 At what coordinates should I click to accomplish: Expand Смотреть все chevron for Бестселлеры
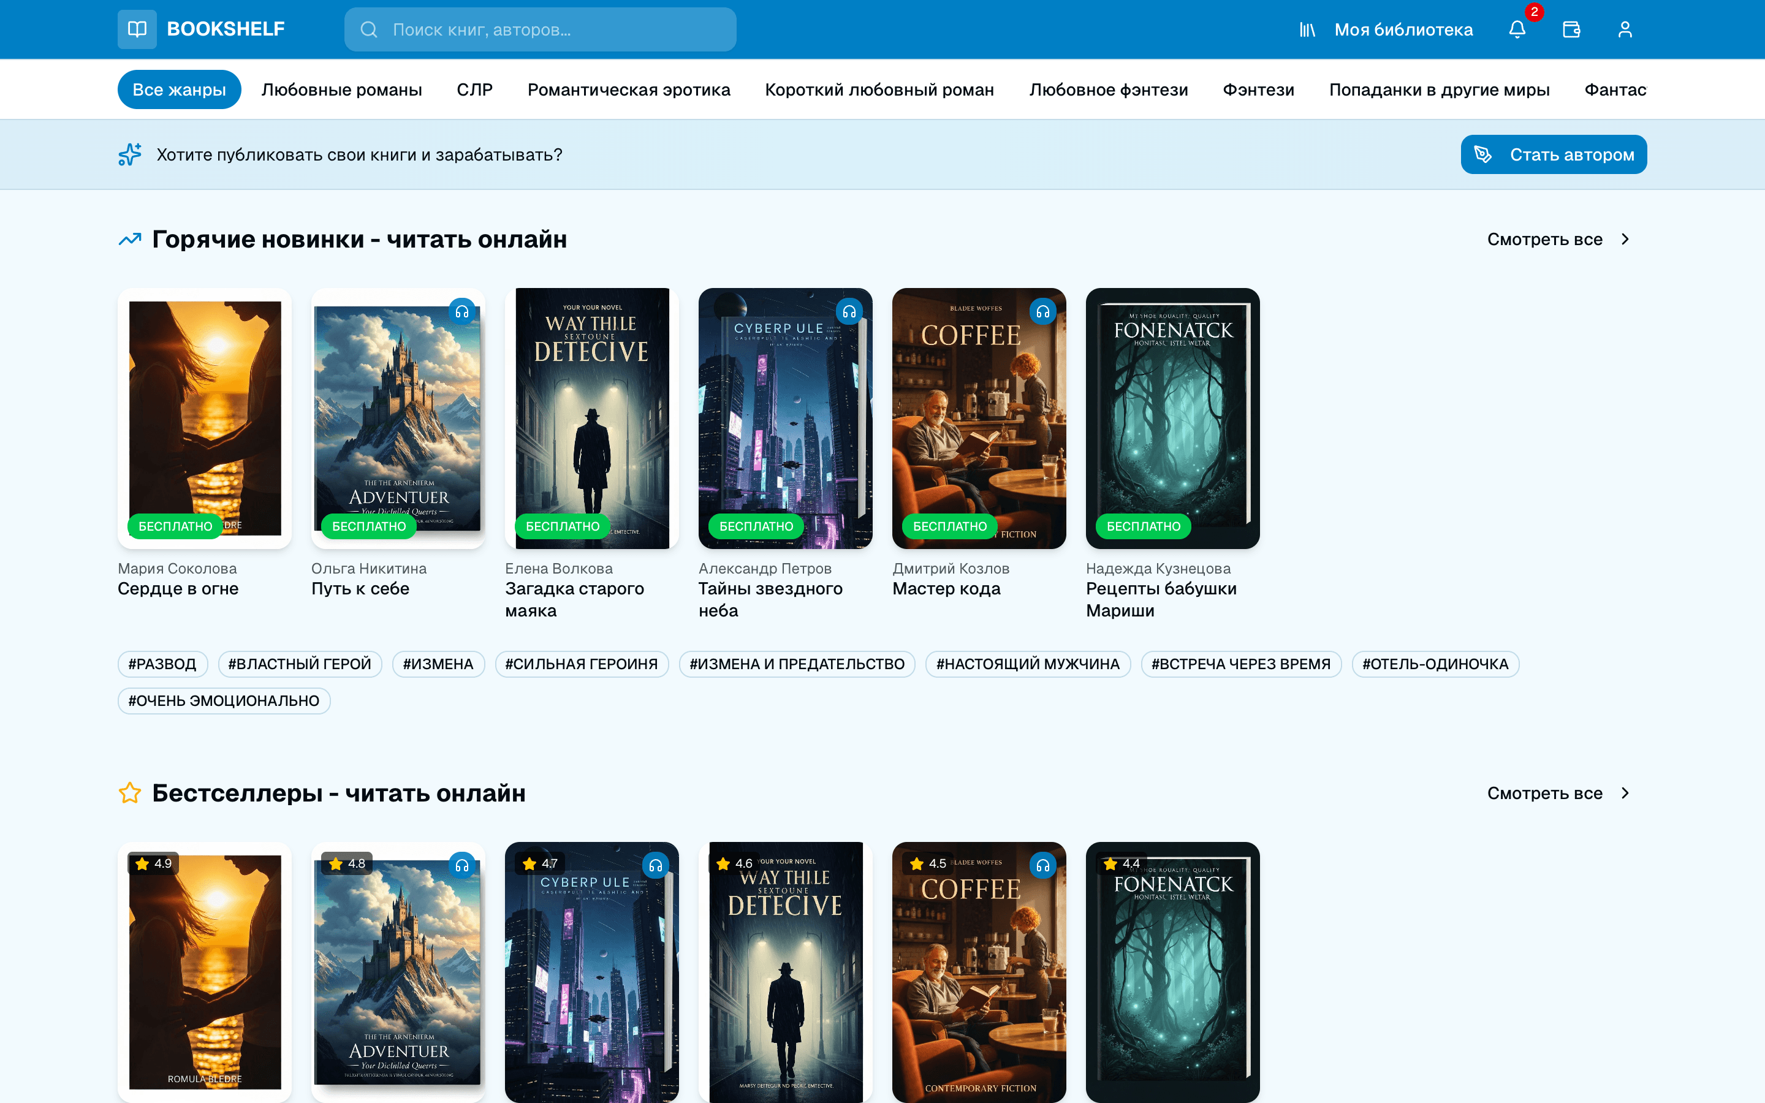(1625, 793)
